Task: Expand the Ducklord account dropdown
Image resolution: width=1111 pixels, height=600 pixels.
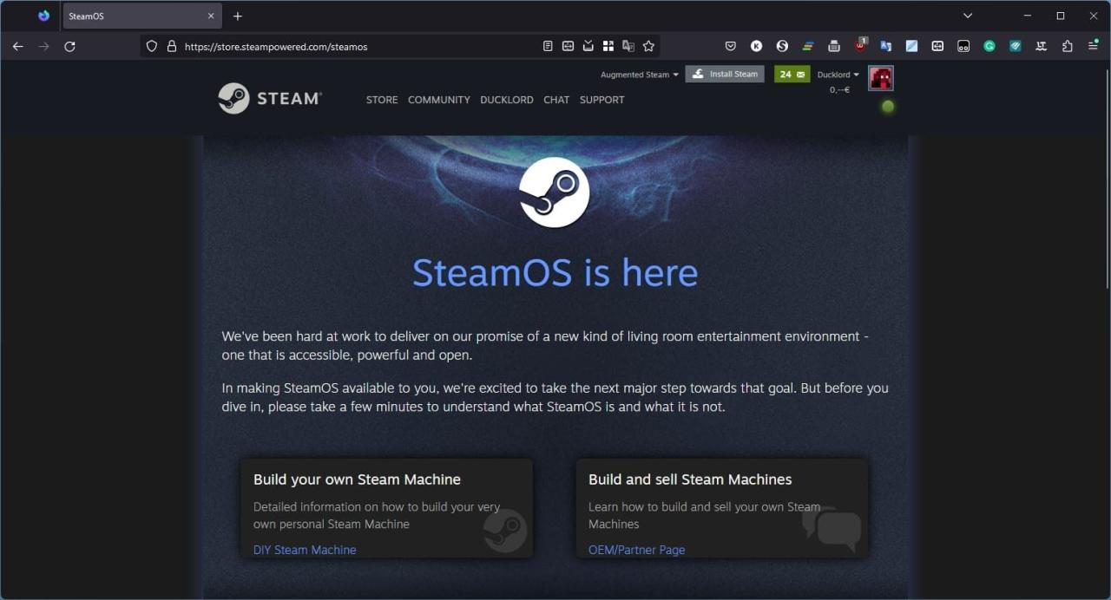Action: point(838,75)
